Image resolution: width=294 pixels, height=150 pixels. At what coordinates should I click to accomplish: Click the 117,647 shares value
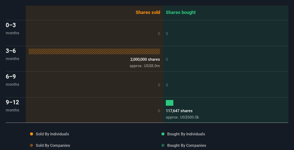179,111
